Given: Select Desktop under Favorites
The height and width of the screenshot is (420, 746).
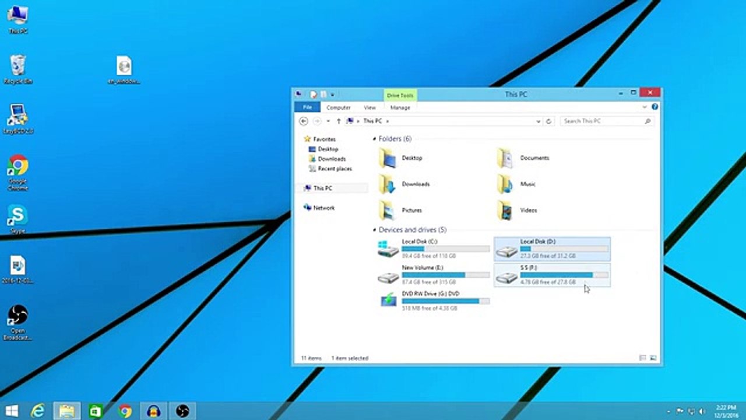Looking at the screenshot, I should click(328, 149).
